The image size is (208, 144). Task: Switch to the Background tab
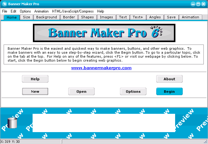(x=47, y=17)
